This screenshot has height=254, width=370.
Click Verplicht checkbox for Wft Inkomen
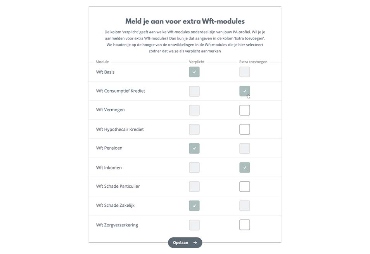click(x=194, y=168)
